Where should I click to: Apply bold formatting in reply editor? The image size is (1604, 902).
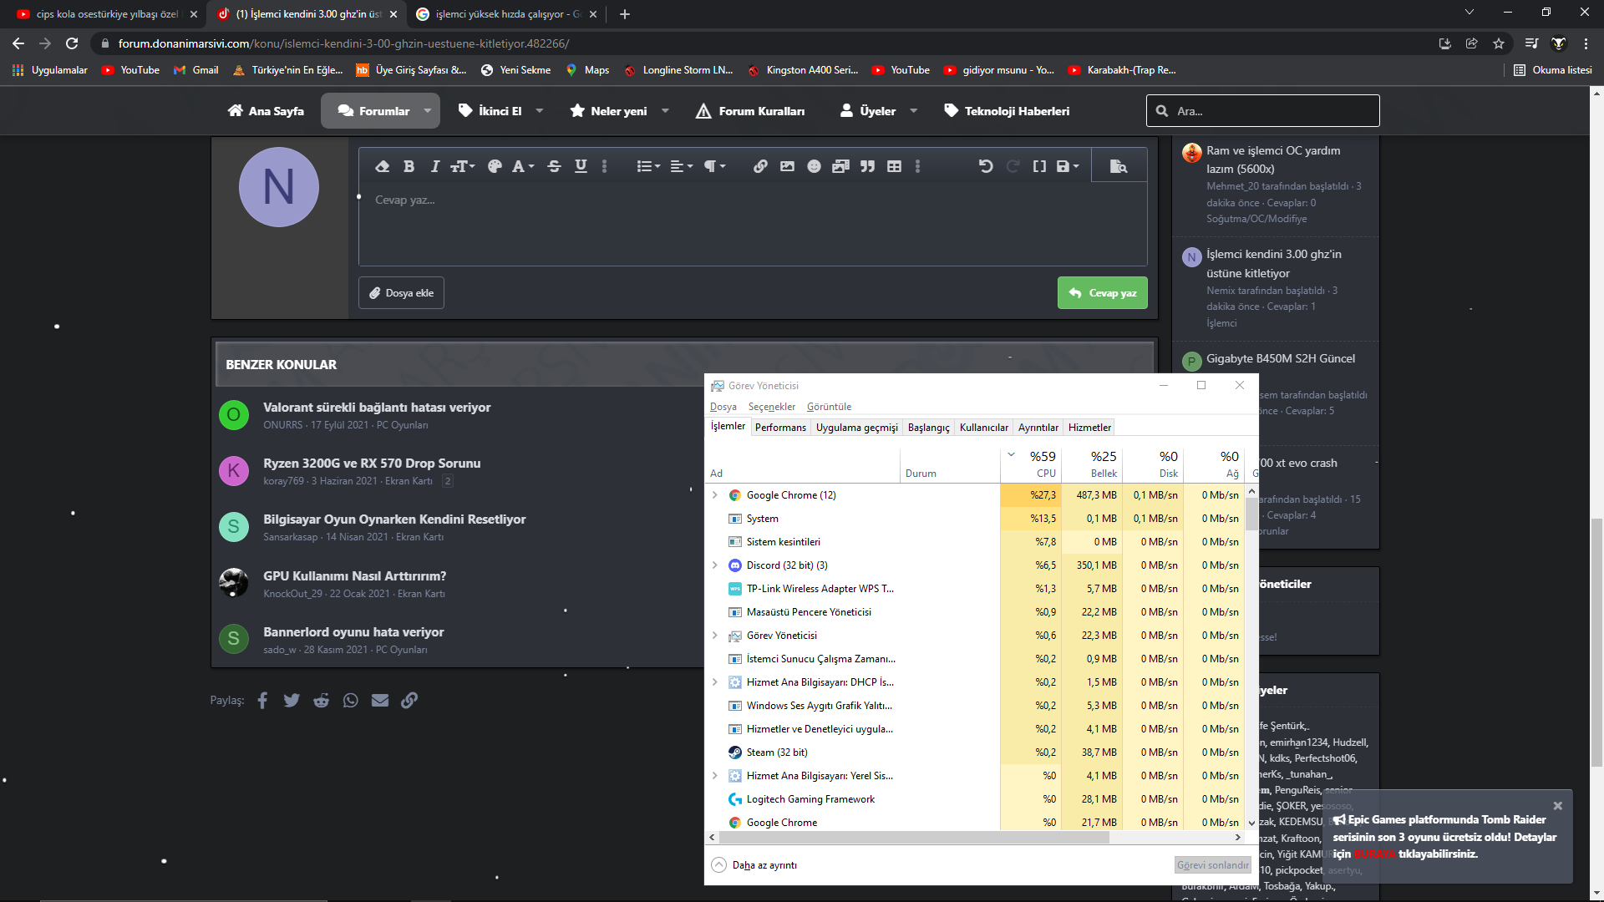tap(409, 166)
